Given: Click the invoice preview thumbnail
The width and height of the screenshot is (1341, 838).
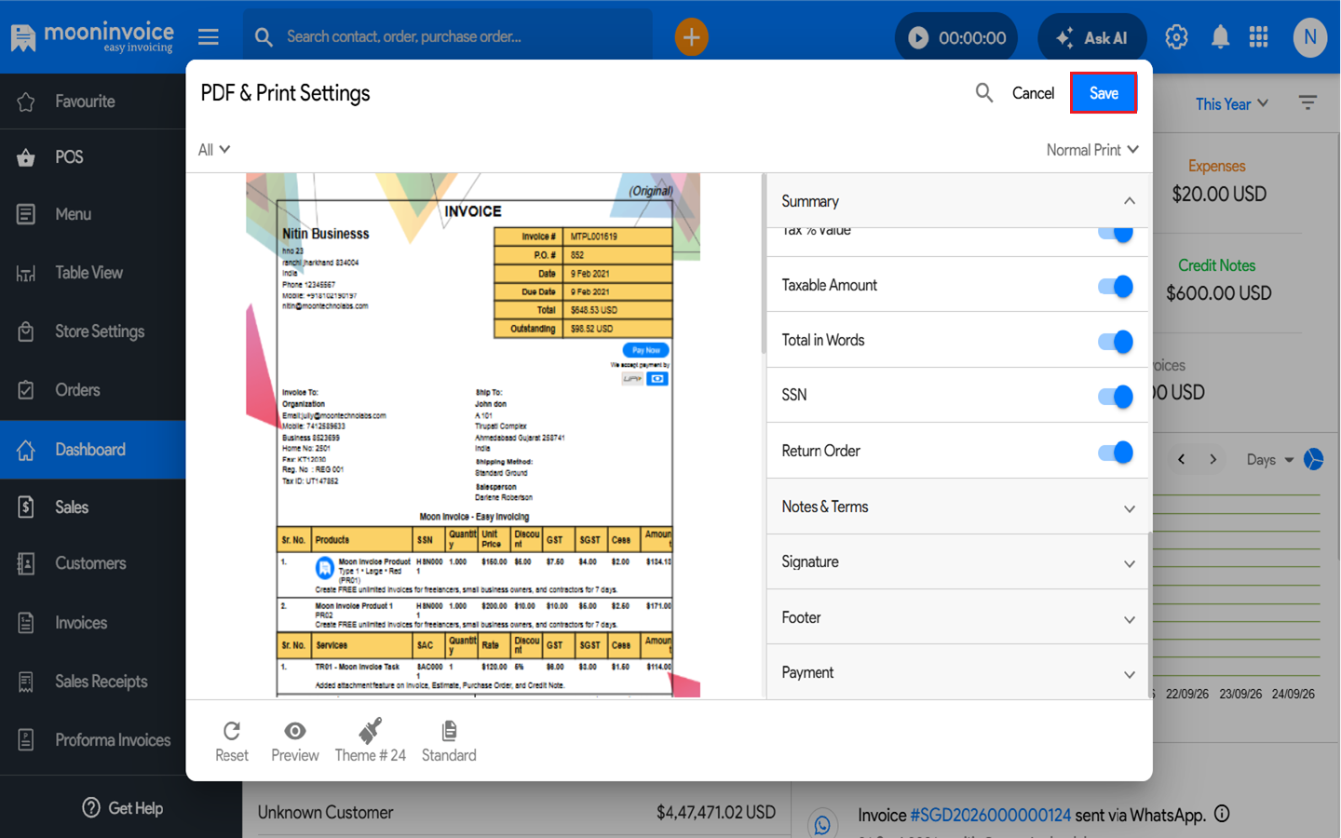Looking at the screenshot, I should coord(473,436).
